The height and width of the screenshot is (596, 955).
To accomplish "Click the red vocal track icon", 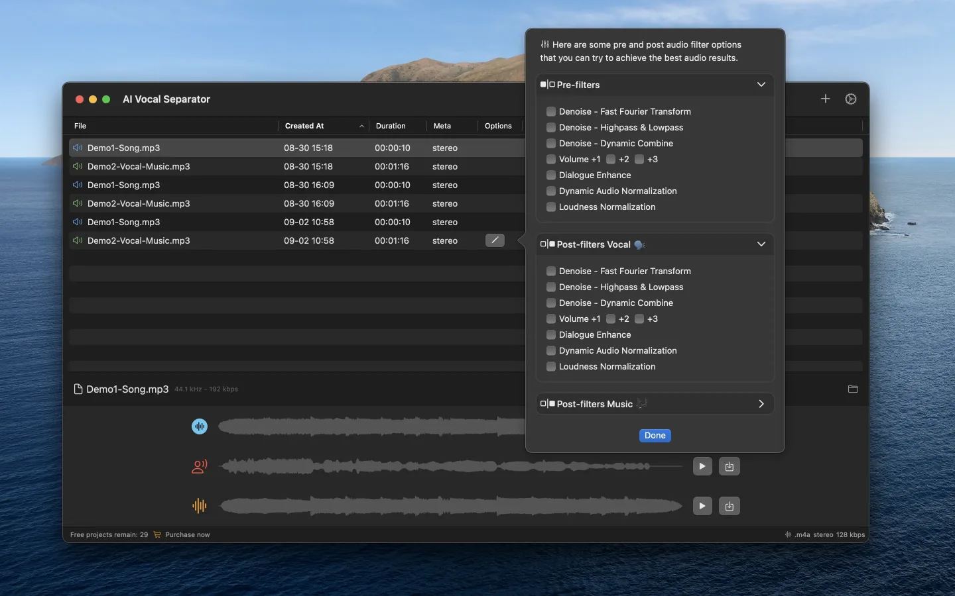I will coord(200,466).
